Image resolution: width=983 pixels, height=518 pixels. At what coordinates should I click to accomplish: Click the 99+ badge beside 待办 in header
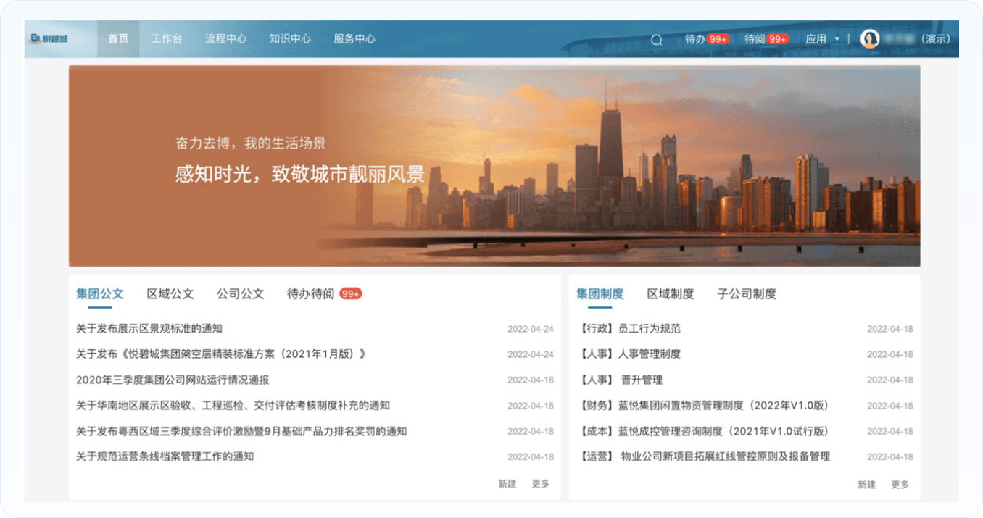click(718, 39)
